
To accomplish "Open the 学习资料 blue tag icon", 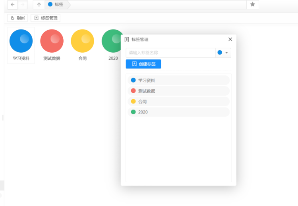I will (x=21, y=41).
